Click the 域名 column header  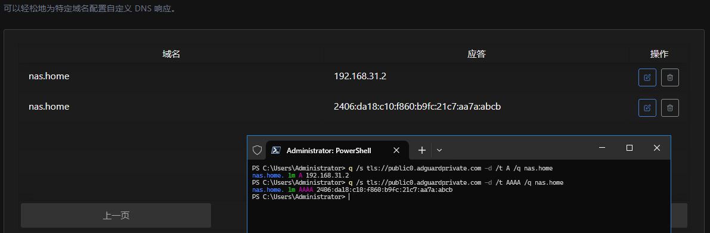point(172,54)
